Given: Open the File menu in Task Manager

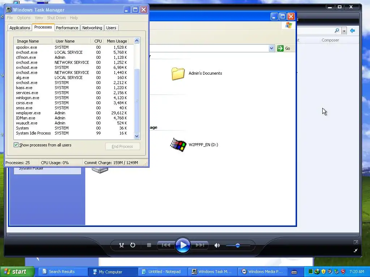Looking at the screenshot, I should (10, 18).
